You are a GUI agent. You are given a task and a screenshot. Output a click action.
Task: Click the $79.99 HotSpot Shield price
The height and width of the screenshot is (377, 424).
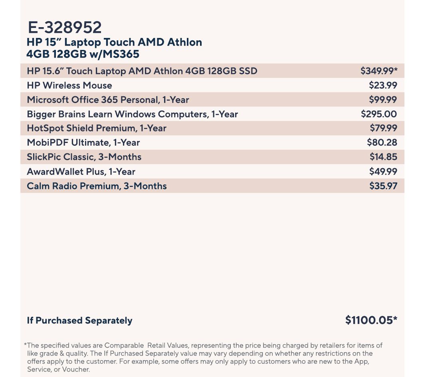pos(383,128)
